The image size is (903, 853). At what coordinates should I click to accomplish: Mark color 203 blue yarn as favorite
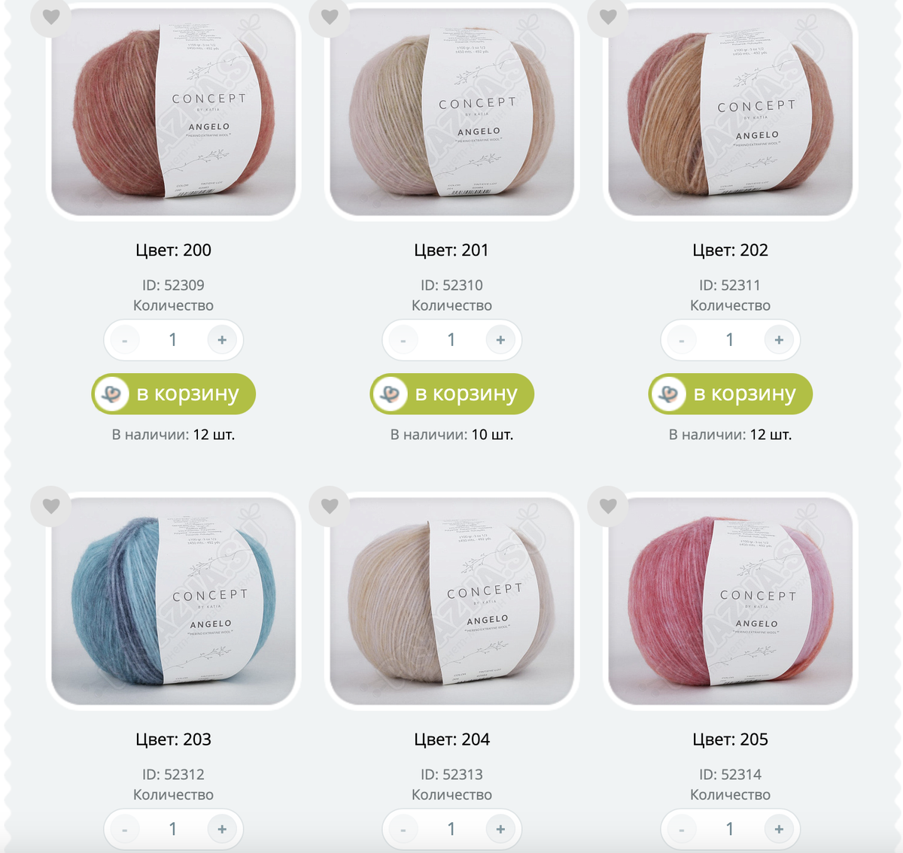[51, 506]
